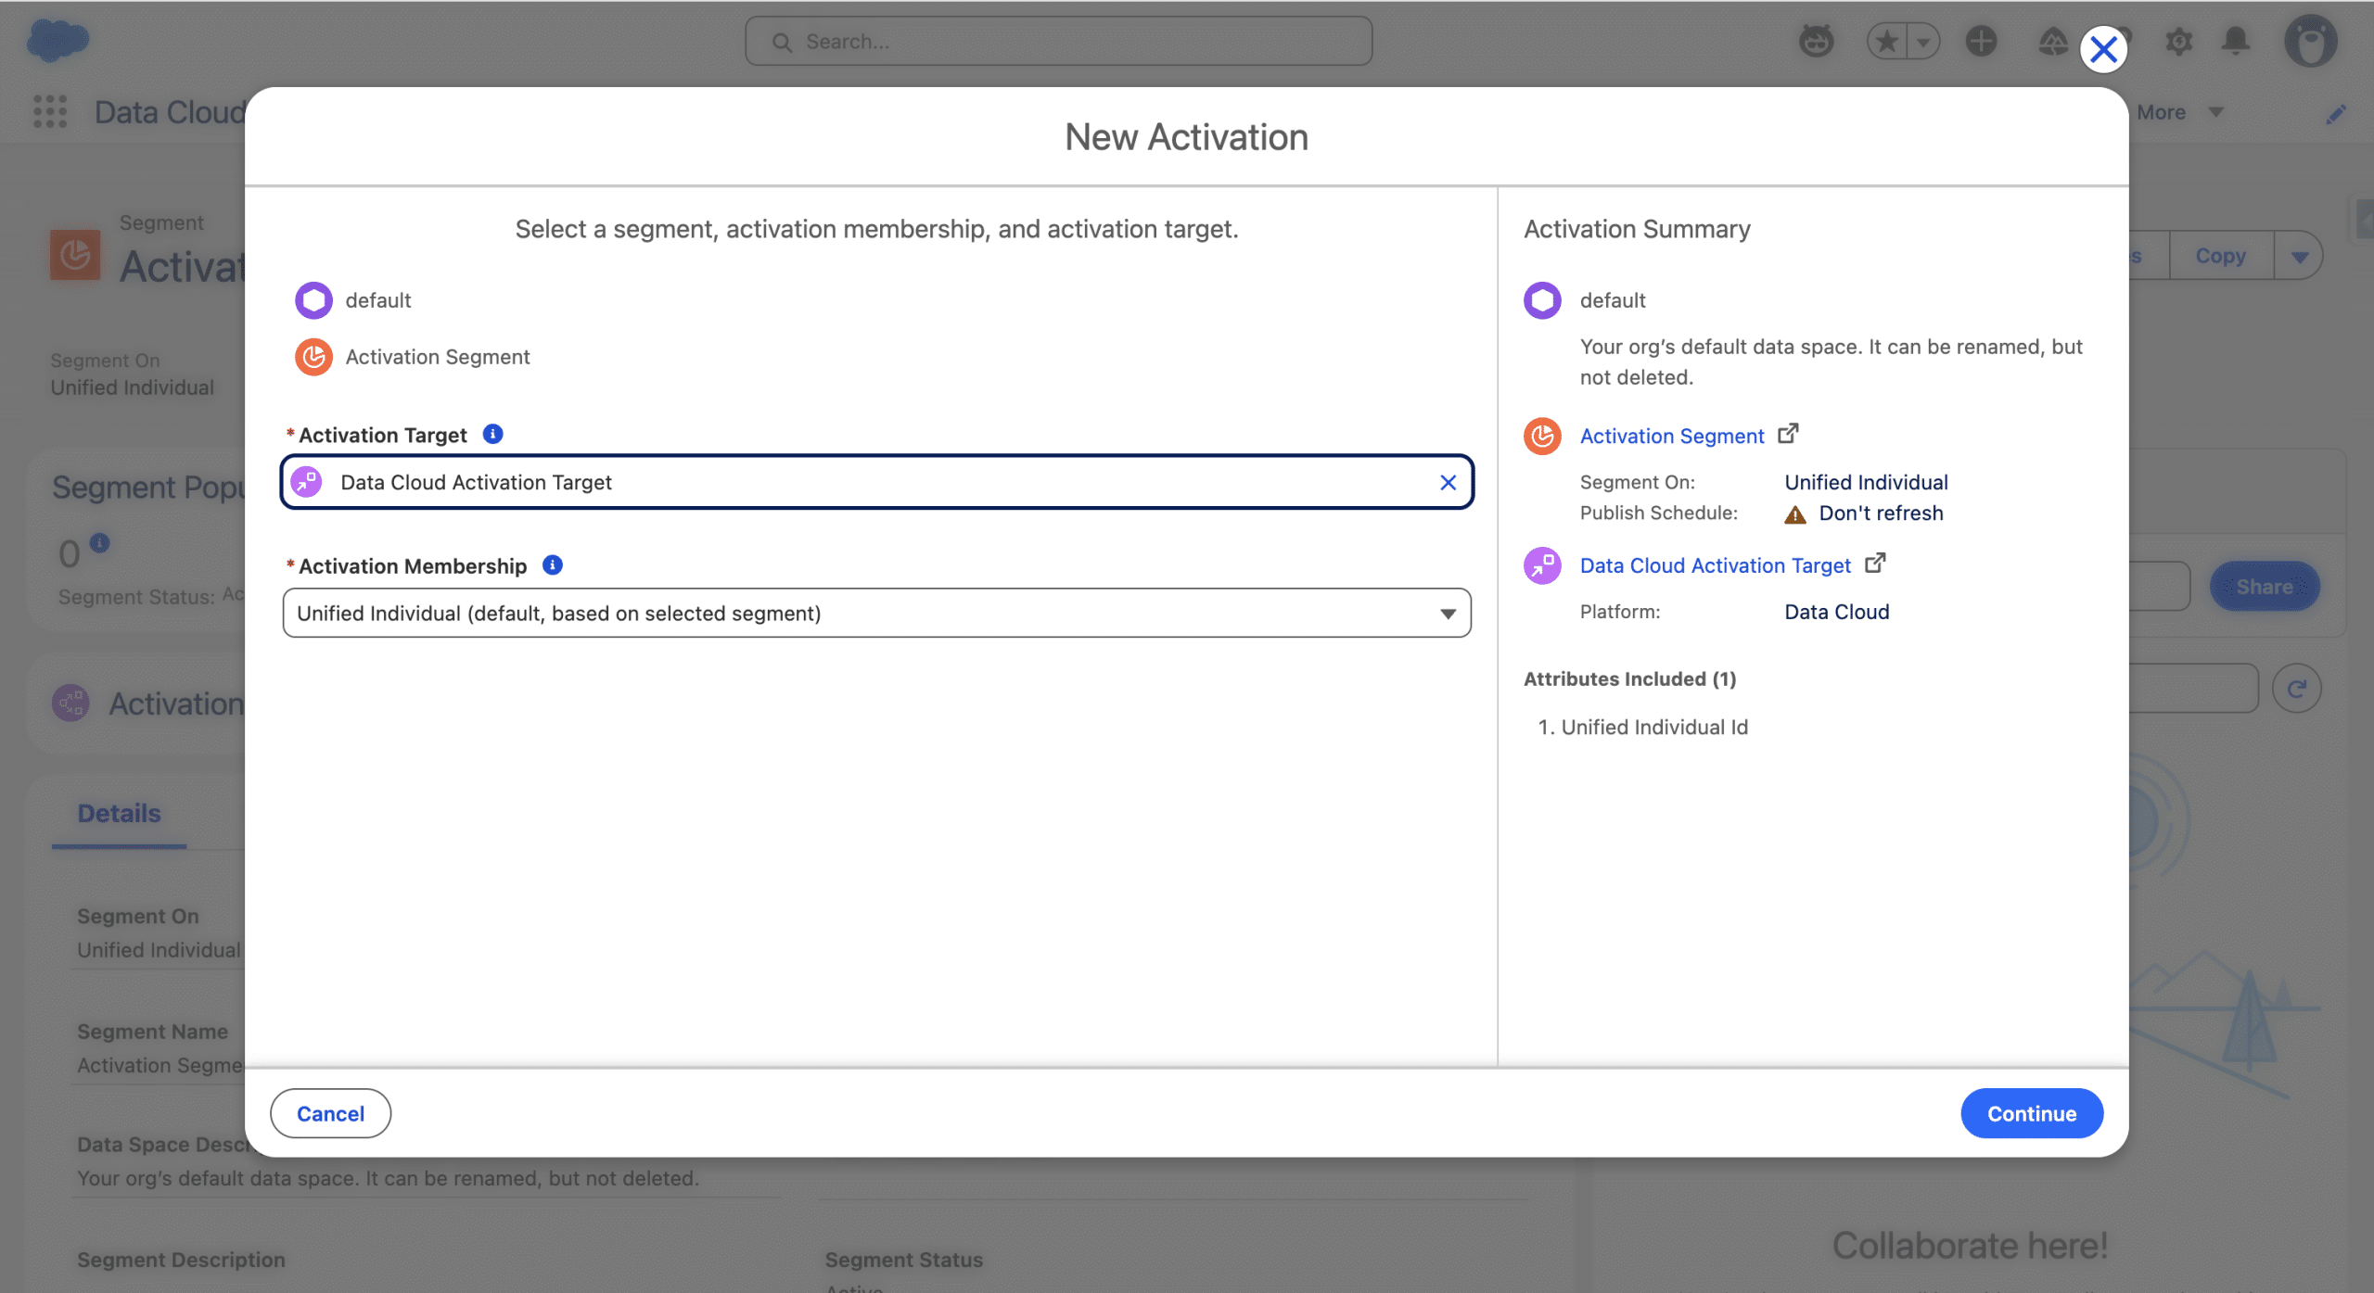
Task: Clear the selected Data Cloud Activation Target
Action: (1448, 482)
